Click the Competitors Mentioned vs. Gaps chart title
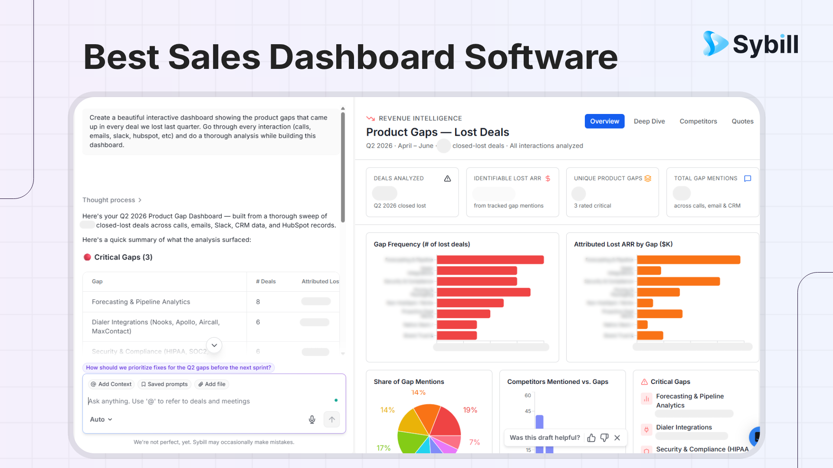The image size is (833, 468). click(x=558, y=382)
